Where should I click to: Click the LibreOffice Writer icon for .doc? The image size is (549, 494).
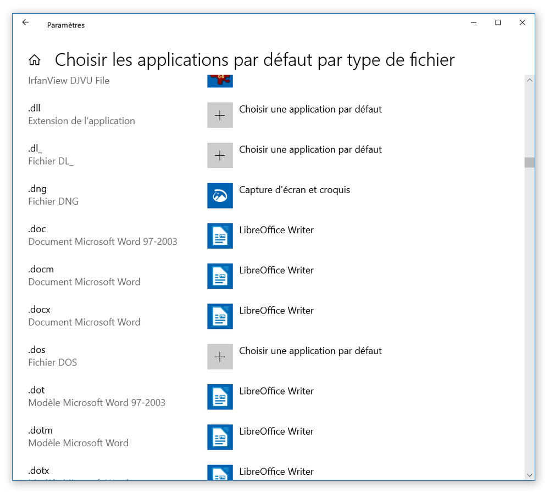[x=220, y=236]
